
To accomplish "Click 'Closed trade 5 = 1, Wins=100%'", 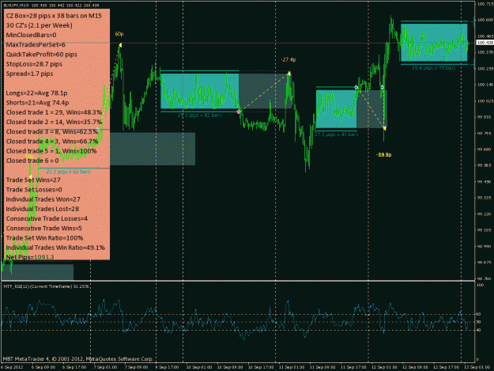I will 51,151.
